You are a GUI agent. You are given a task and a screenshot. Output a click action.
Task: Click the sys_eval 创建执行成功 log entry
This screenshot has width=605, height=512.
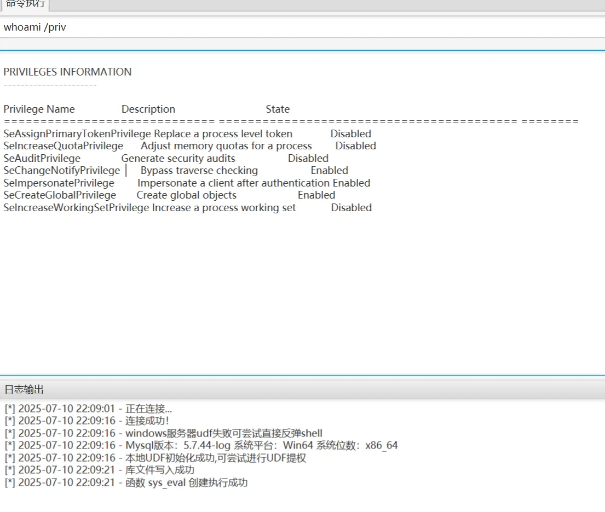126,482
